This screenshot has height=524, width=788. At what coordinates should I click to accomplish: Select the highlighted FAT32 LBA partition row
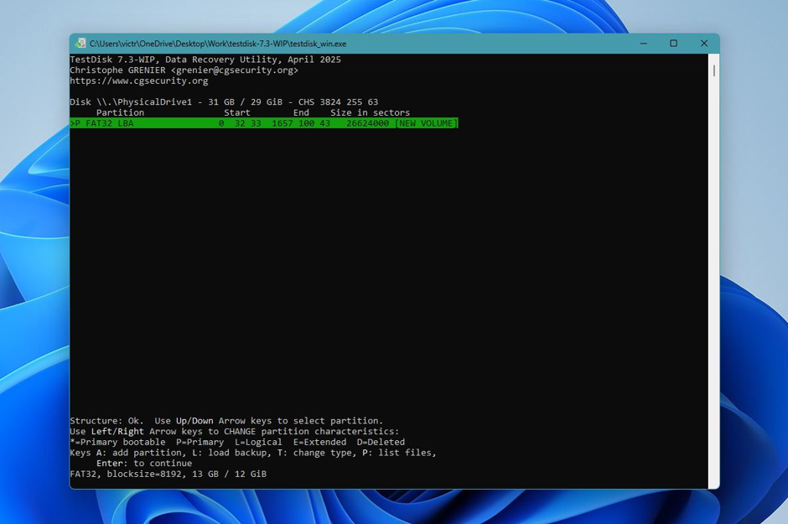coord(264,123)
